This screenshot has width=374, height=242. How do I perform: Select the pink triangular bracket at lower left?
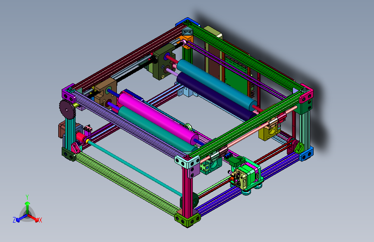[x=76, y=148]
